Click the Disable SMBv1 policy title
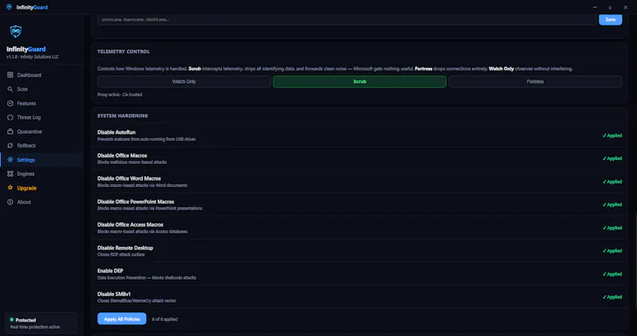637x336 pixels. 114,294
